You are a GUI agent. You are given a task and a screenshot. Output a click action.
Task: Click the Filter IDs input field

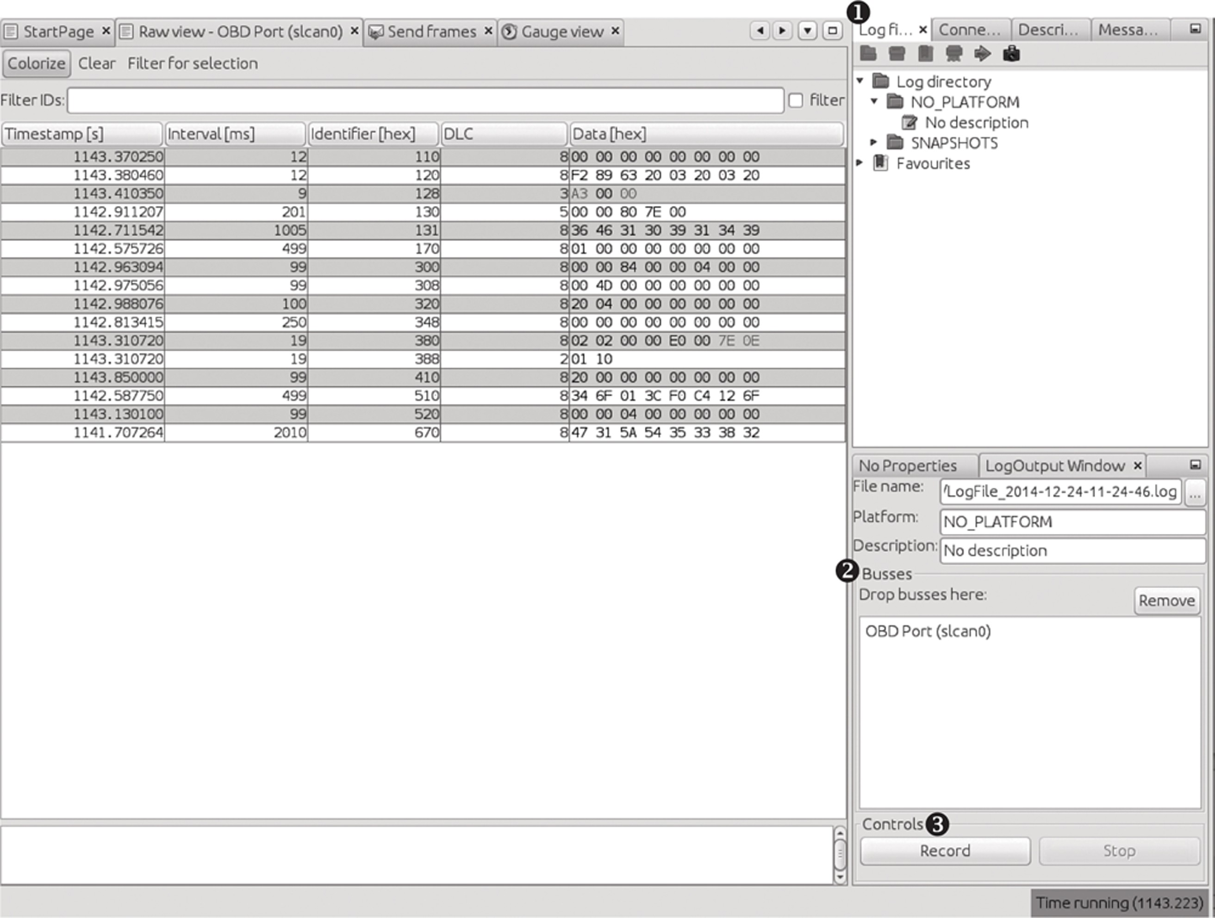click(426, 100)
